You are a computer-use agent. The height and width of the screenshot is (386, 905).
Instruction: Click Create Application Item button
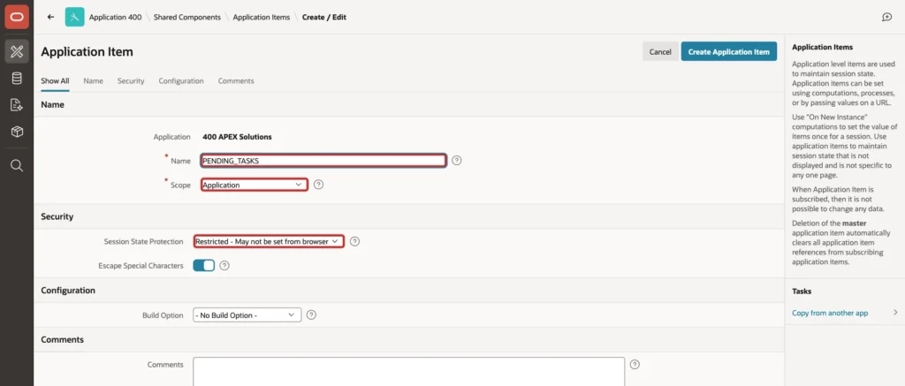(729, 51)
